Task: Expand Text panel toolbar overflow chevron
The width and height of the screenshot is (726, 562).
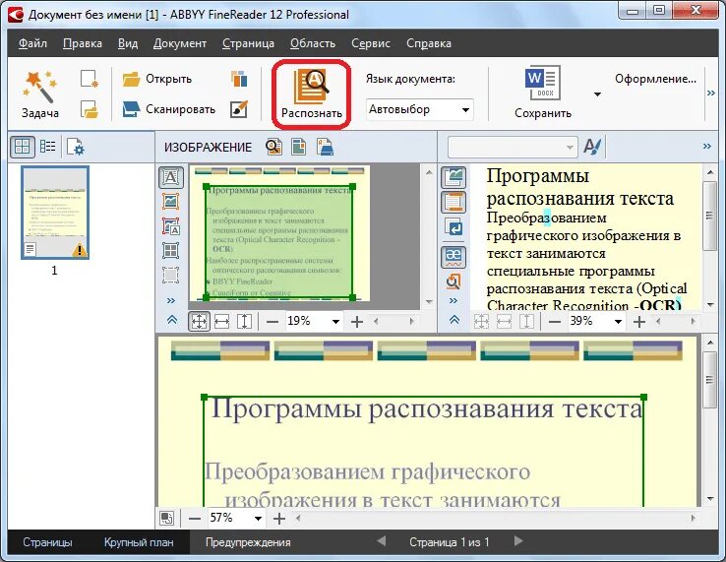Action: (706, 147)
